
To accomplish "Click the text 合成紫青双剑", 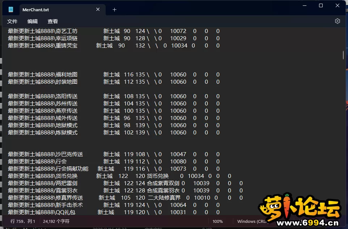I will tap(163, 183).
